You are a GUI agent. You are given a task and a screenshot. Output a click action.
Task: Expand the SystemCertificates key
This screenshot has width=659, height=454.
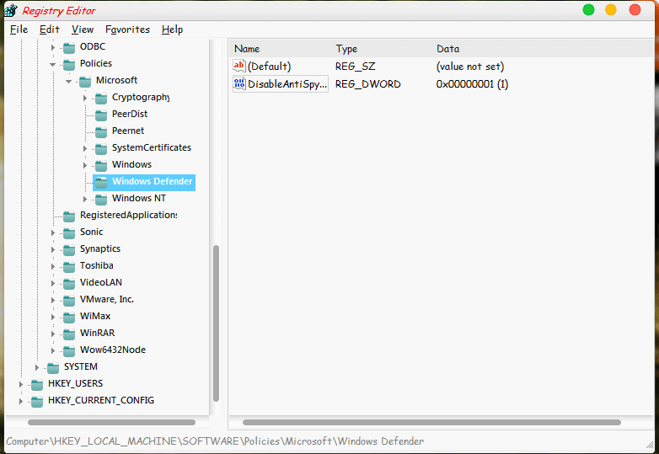85,149
